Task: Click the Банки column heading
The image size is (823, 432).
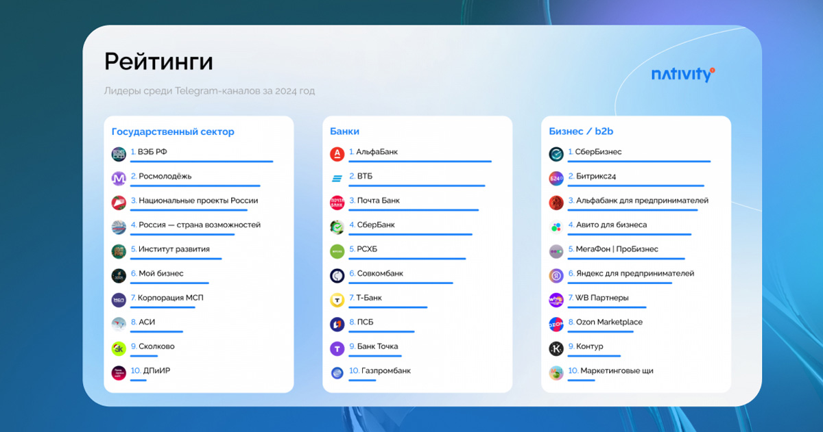Action: click(x=344, y=131)
